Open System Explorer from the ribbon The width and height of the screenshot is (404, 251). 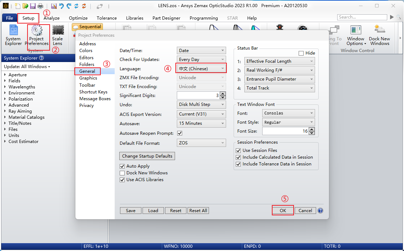(13, 35)
